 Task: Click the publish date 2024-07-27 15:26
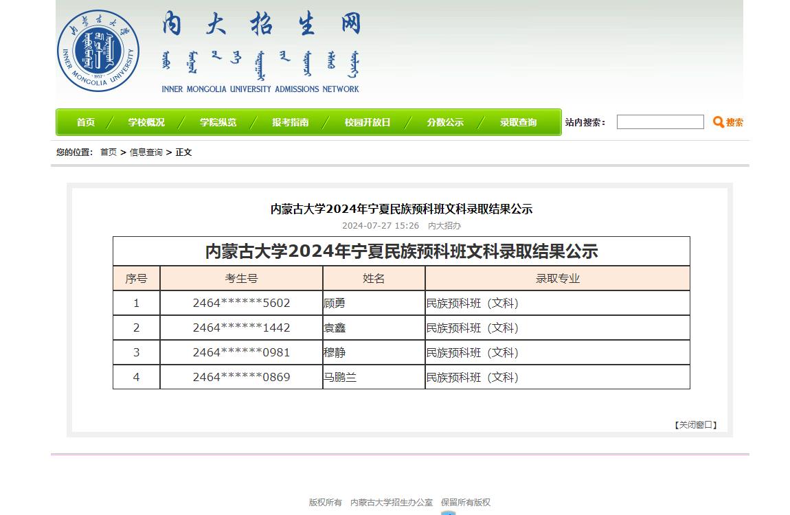click(x=381, y=225)
